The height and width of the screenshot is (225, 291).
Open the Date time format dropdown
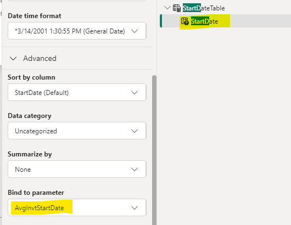tap(77, 31)
